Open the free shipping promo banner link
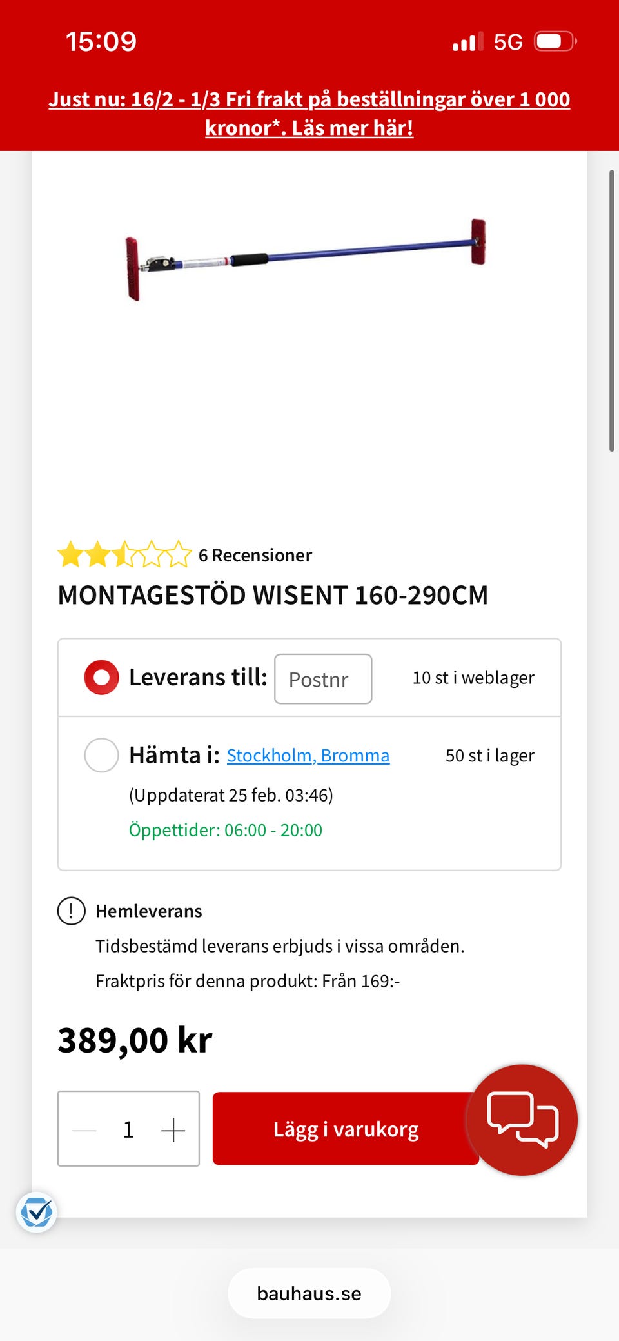This screenshot has width=619, height=1341. 309,114
